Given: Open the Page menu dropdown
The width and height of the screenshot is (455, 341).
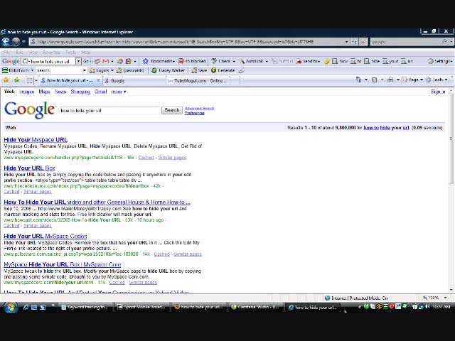Looking at the screenshot, I should click(x=412, y=80).
